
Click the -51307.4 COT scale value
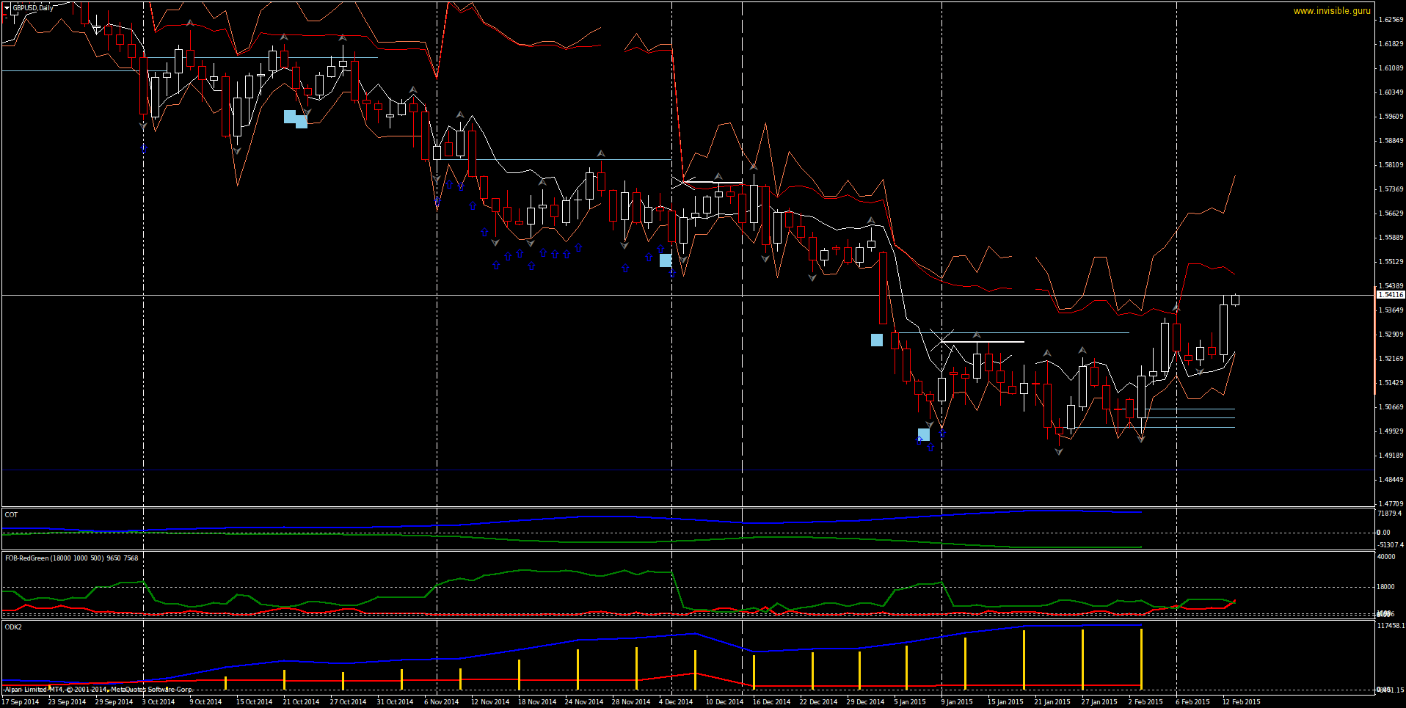tap(1391, 545)
